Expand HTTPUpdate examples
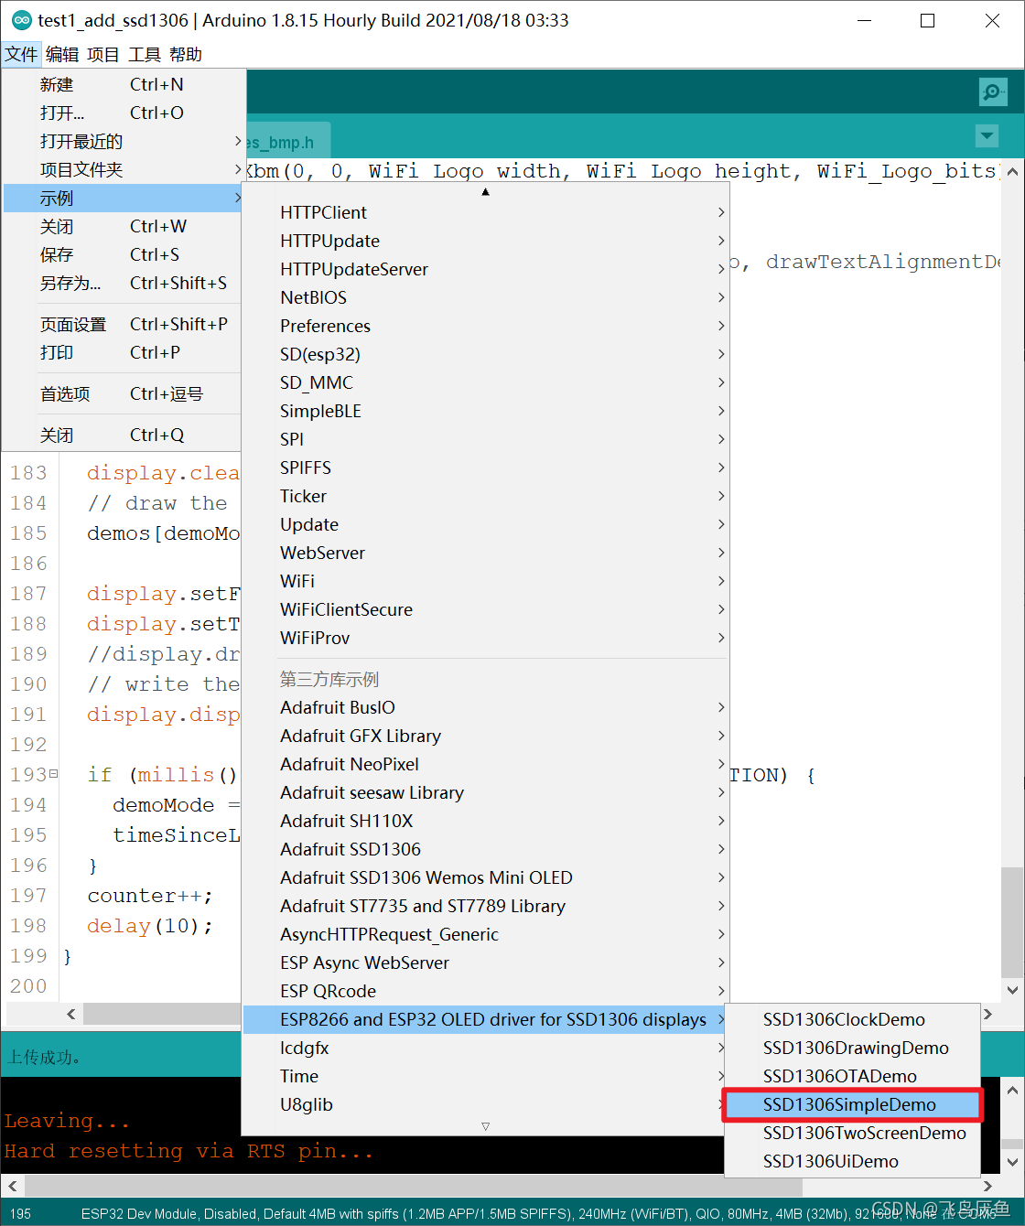The width and height of the screenshot is (1025, 1226). pos(485,241)
